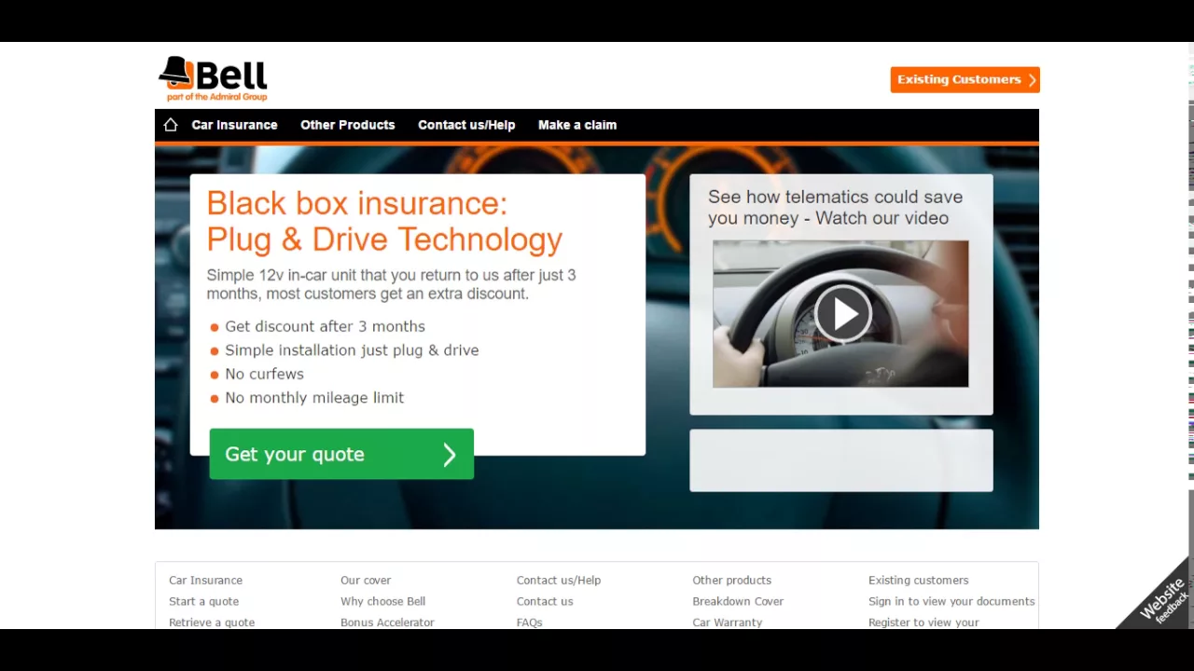Open the Car Insurance menu
The width and height of the screenshot is (1194, 671).
[x=234, y=125]
